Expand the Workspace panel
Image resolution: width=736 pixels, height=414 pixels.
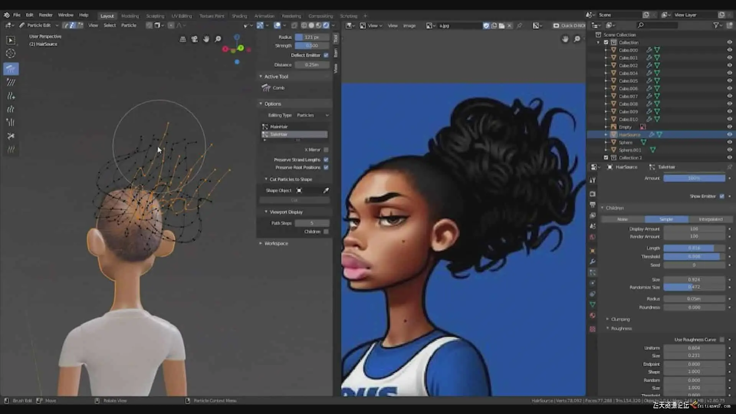[276, 243]
